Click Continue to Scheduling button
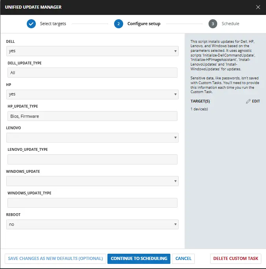 tap(139, 258)
